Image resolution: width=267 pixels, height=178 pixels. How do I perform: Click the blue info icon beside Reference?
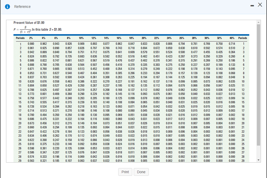[8, 7]
